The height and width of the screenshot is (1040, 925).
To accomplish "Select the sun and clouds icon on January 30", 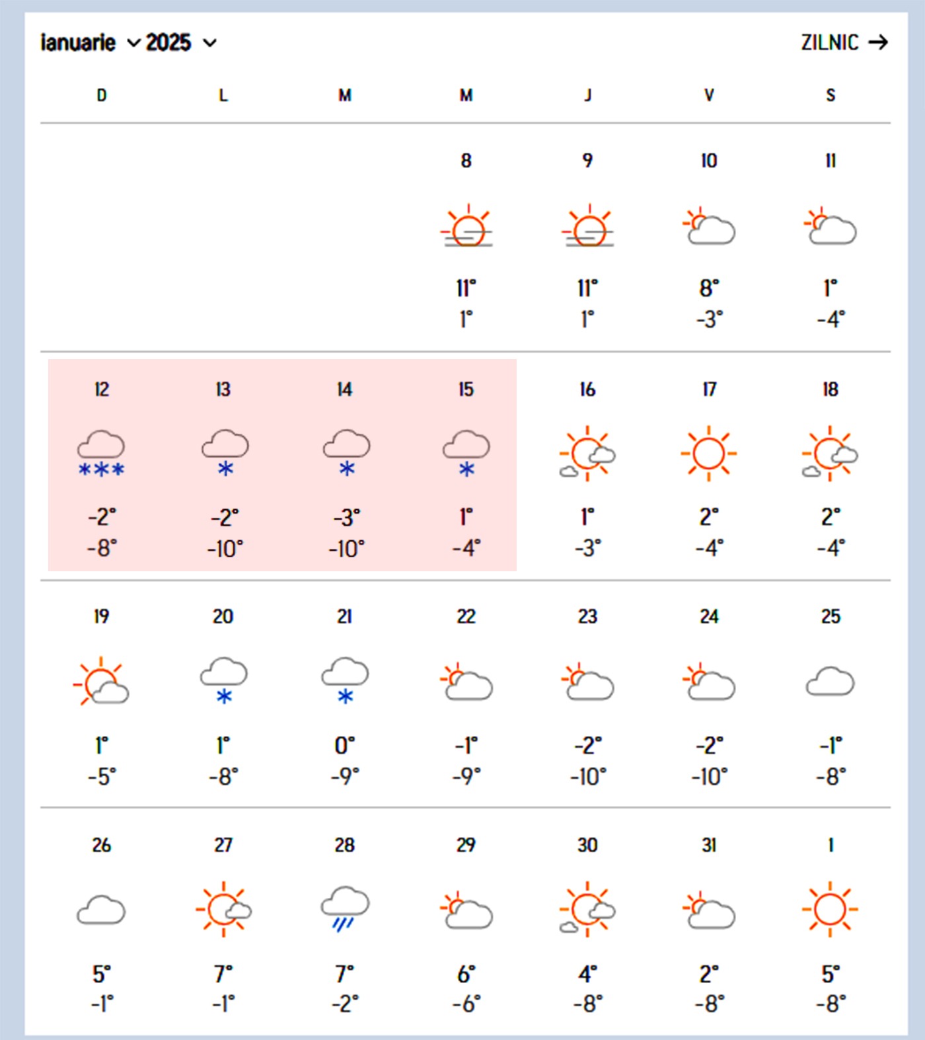I will [587, 910].
